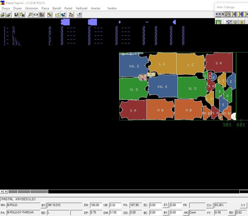Viewport: 248px width, 216px height.
Task: Click the blue double-arrow icon in Arac Cubugu
Action: pos(218,14)
